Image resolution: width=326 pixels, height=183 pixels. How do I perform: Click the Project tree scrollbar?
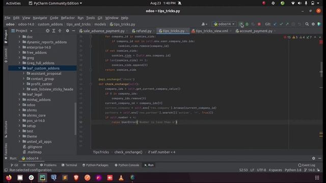[x=75, y=118]
